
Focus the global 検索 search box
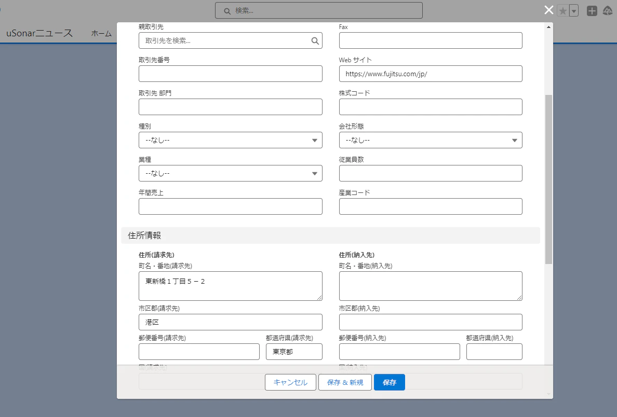319,10
